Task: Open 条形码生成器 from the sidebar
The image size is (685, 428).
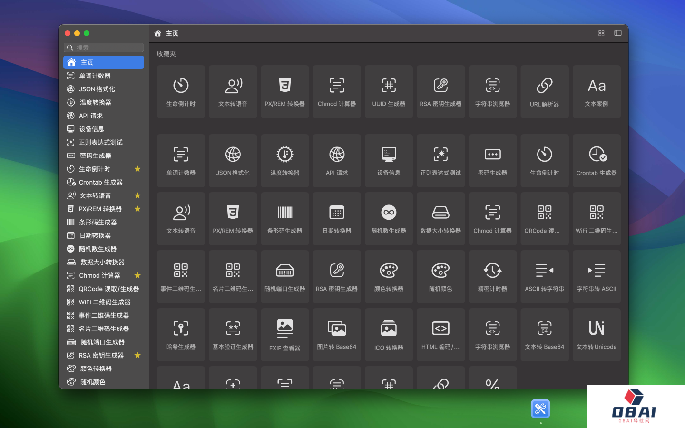Action: (x=104, y=222)
